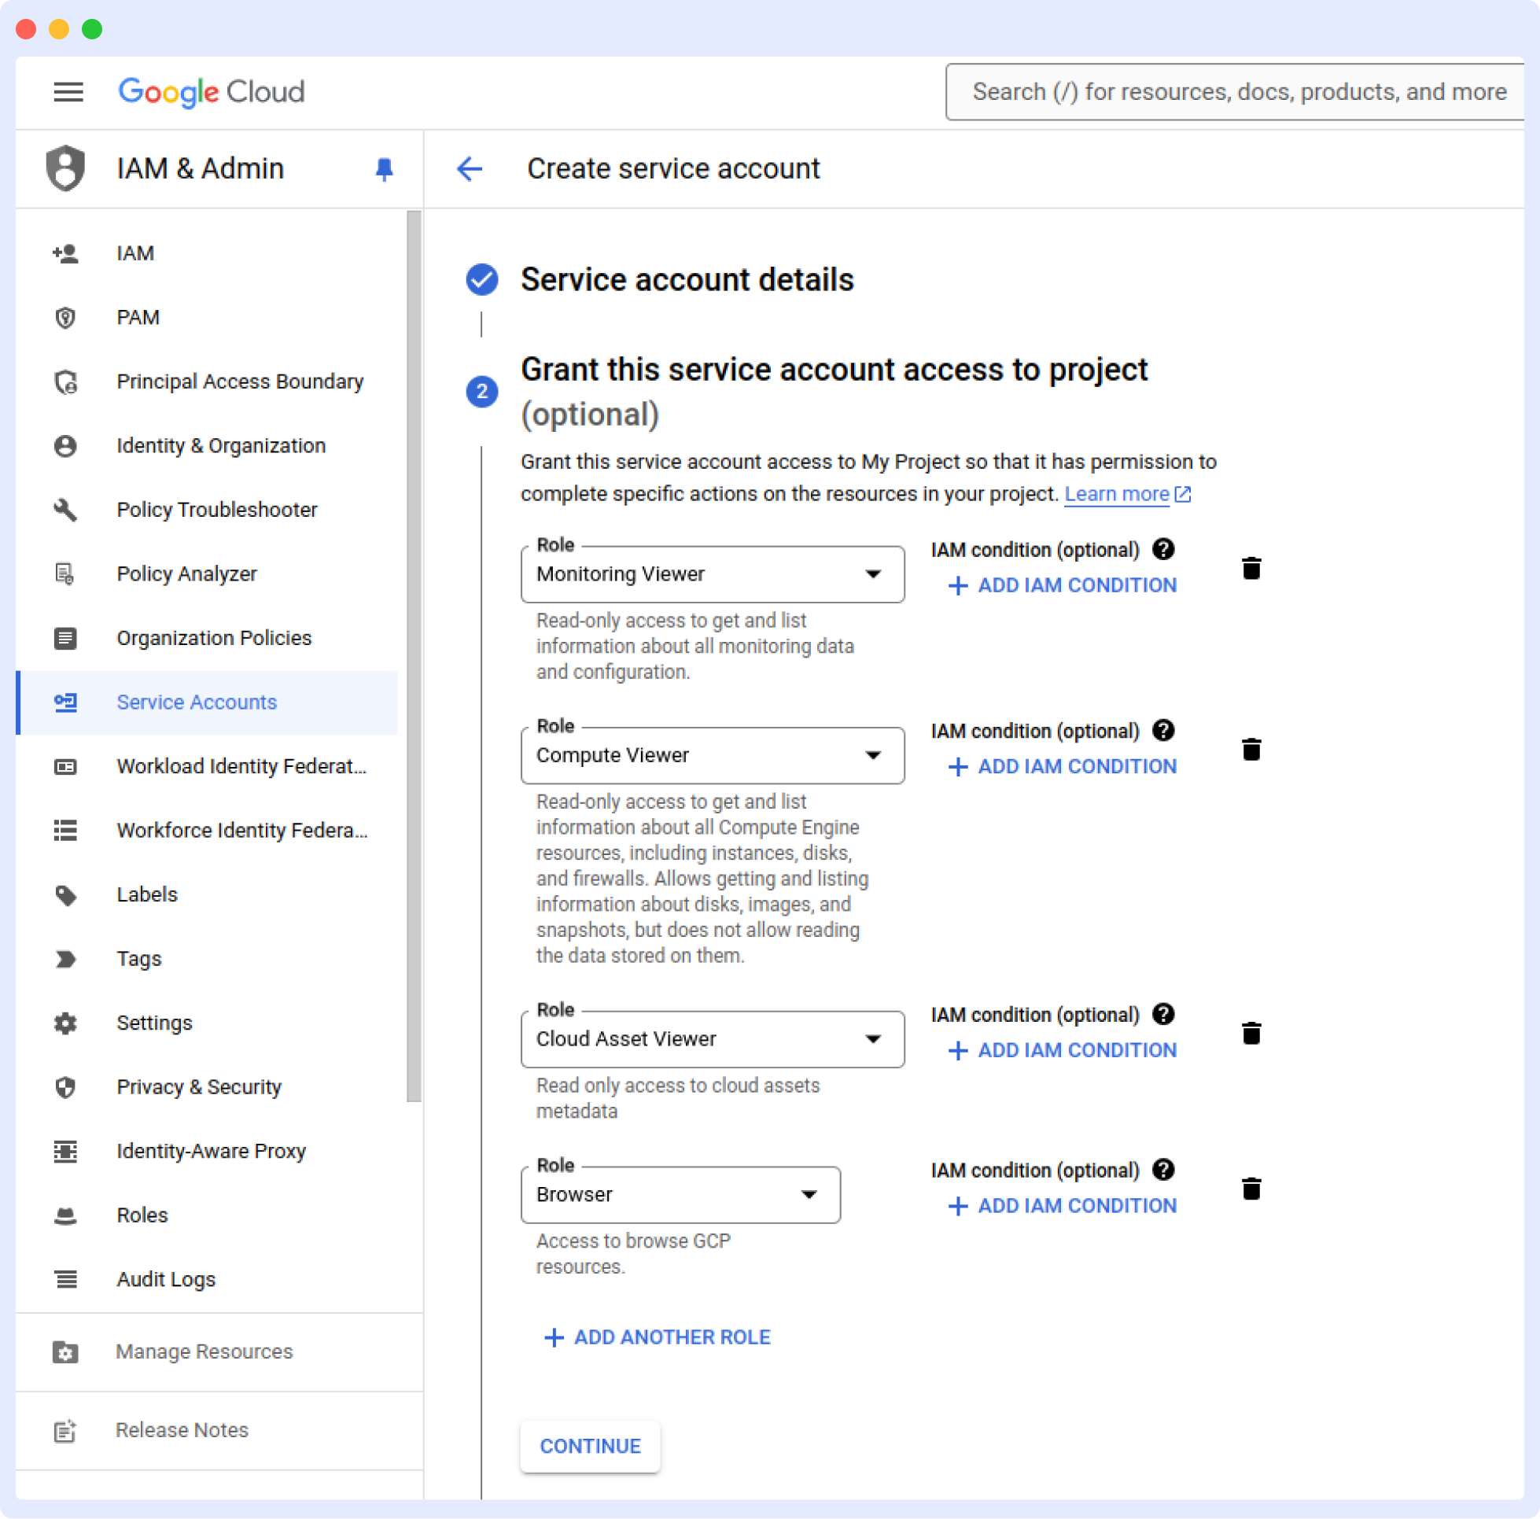Screen dimensions: 1540x1519
Task: Open the Learn more link
Action: pyautogui.click(x=1118, y=493)
